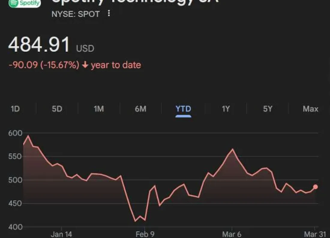Switch to the 6M chart view

pyautogui.click(x=141, y=109)
